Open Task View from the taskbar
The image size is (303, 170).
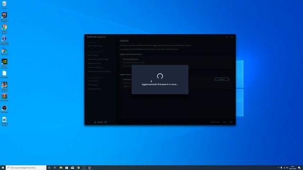pyautogui.click(x=55, y=168)
